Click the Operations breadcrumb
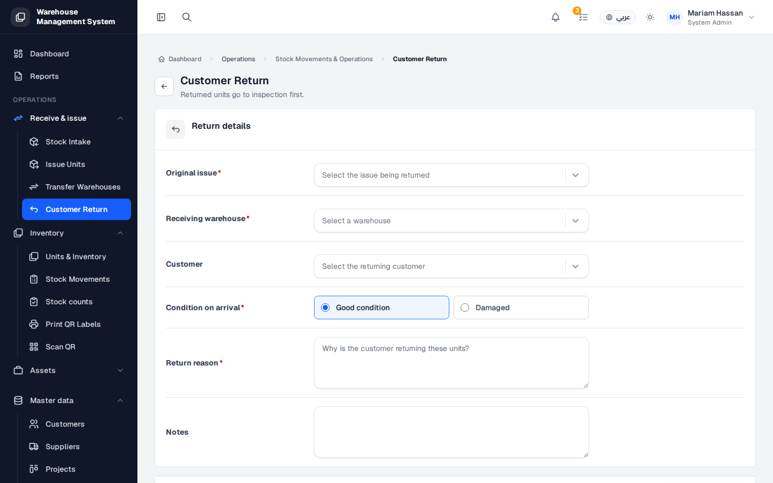 click(238, 59)
